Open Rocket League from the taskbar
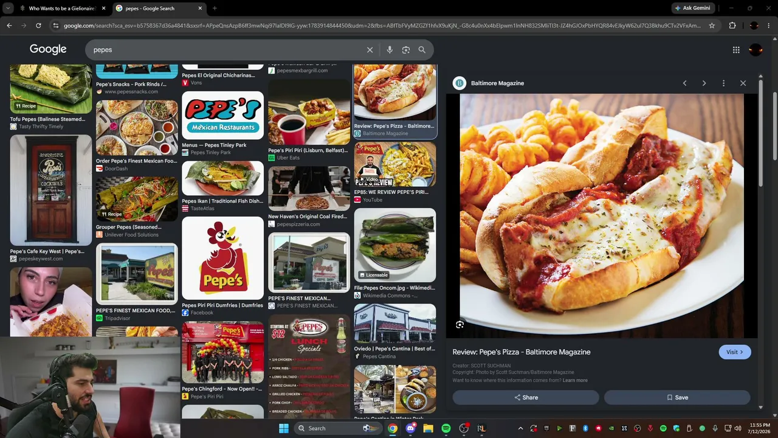Image resolution: width=778 pixels, height=438 pixels. [x=481, y=428]
